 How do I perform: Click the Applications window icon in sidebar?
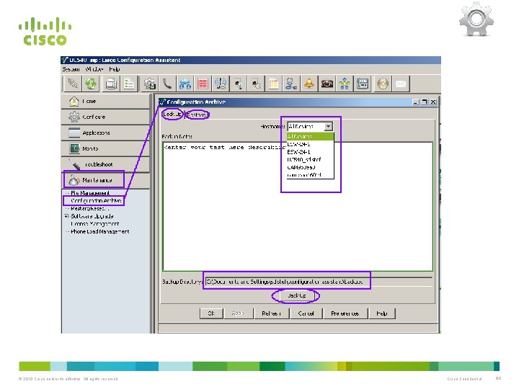pyautogui.click(x=74, y=133)
